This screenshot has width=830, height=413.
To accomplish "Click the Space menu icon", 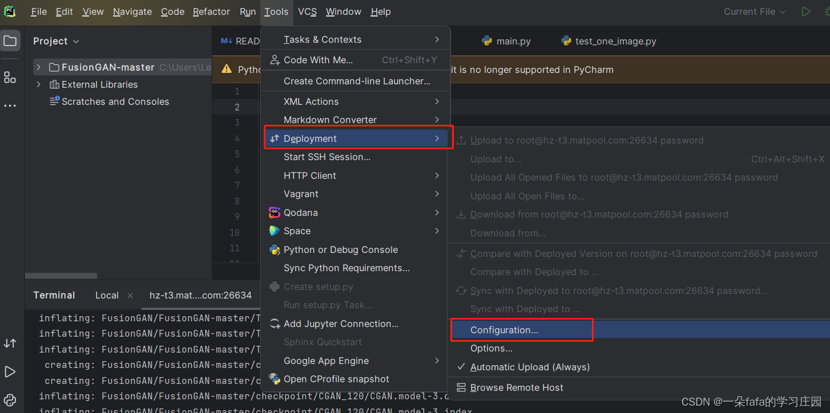I will 275,231.
